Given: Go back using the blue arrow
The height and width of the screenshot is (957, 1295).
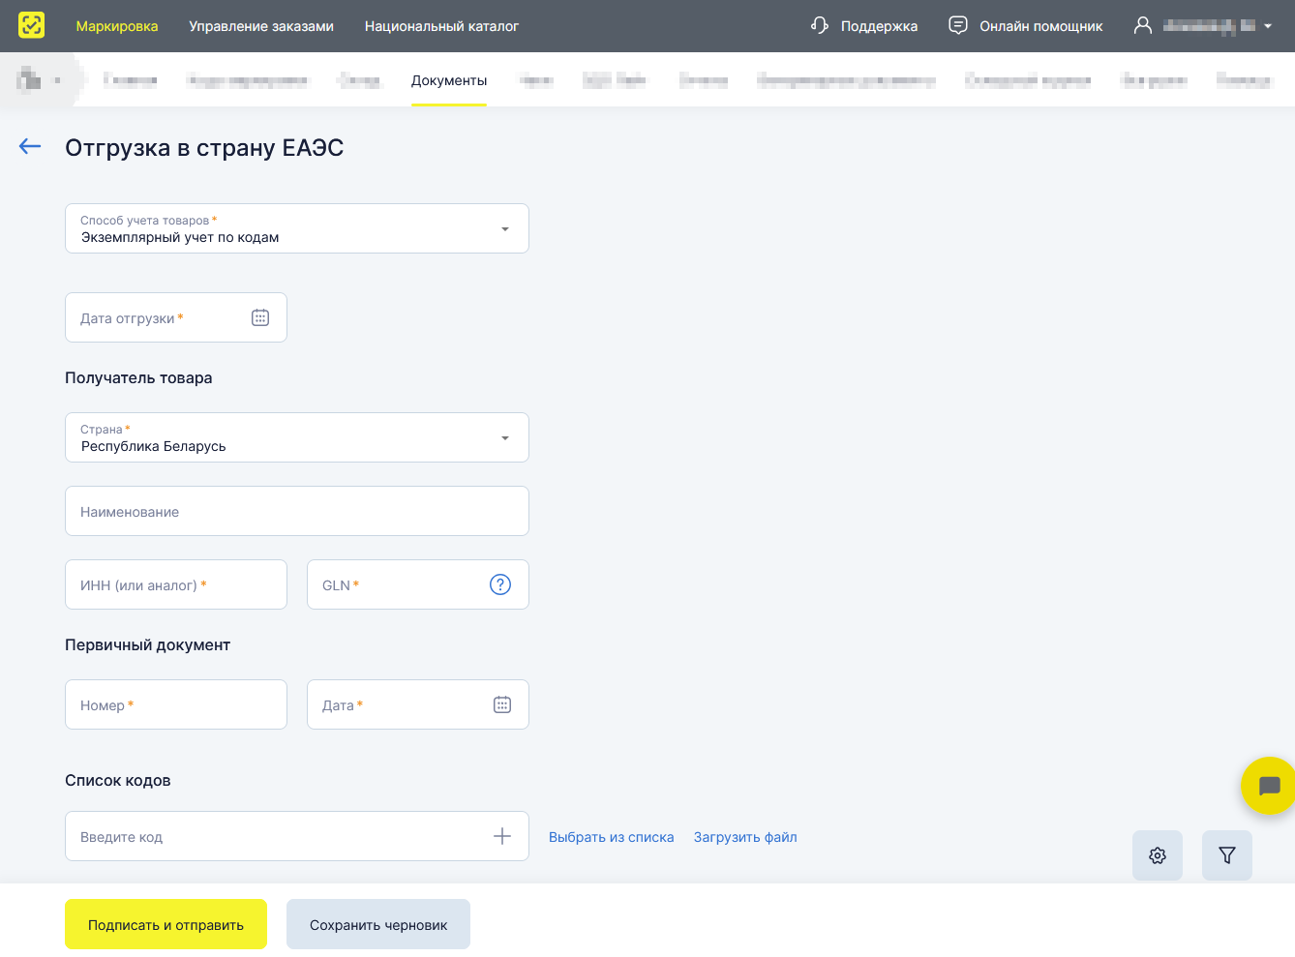Looking at the screenshot, I should 30,146.
